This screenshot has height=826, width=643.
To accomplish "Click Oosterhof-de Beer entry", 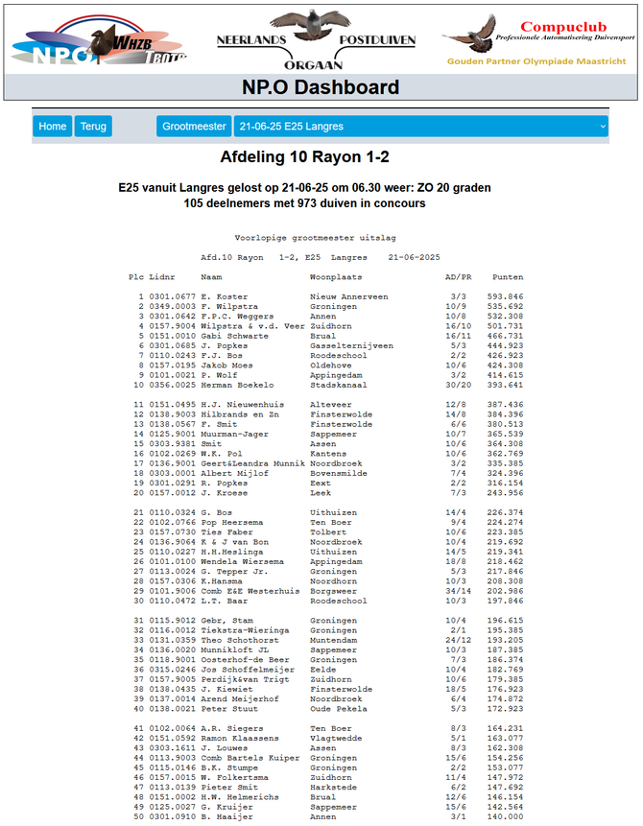I will click(245, 660).
